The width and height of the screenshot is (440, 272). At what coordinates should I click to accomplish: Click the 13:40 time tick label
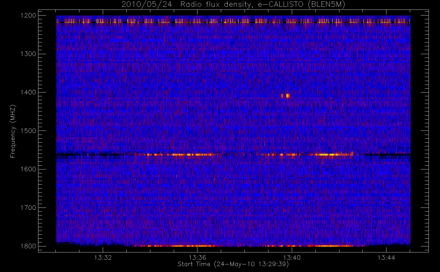pyautogui.click(x=292, y=258)
